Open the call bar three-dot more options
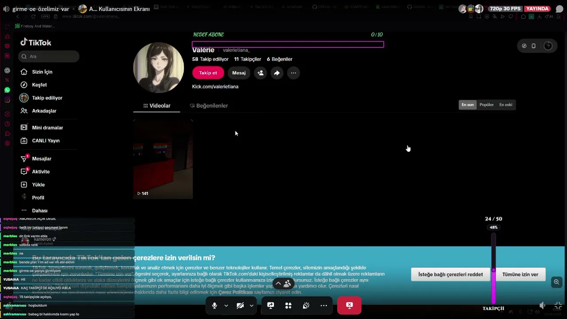The image size is (567, 319). (x=324, y=306)
